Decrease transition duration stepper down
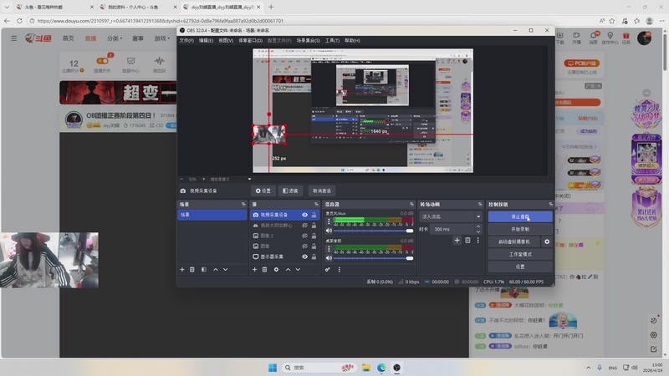Screen dimensions: 669x376 [477, 231]
